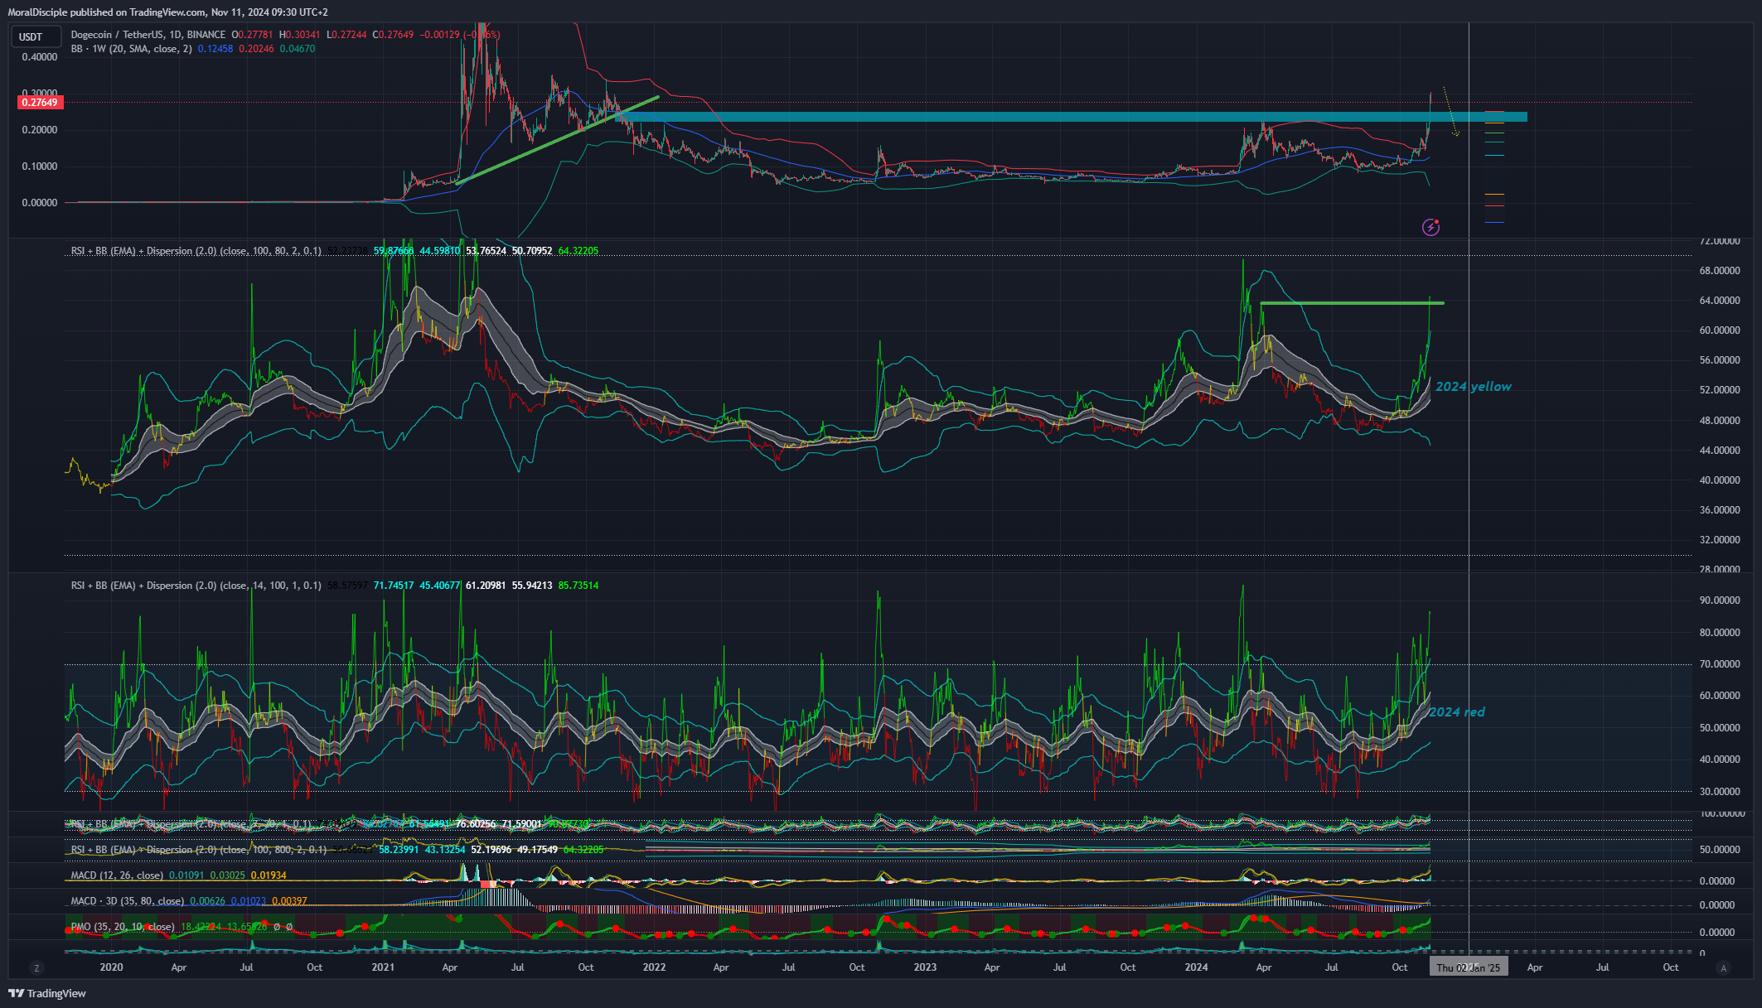The height and width of the screenshot is (1008, 1762).
Task: Click the BB value 0.04670
Action: (297, 49)
